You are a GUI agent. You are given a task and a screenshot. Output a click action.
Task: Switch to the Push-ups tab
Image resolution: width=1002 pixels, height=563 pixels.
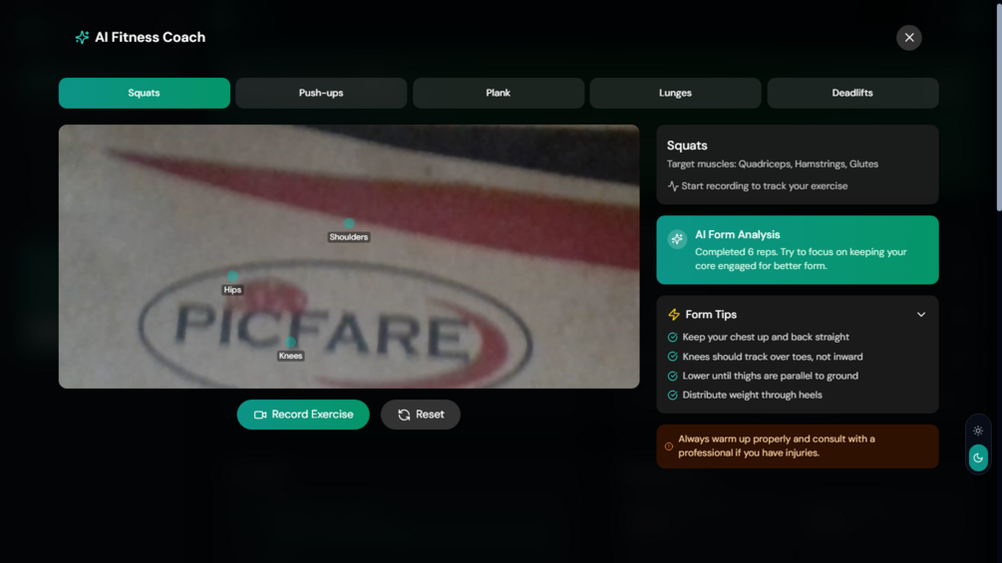point(321,94)
